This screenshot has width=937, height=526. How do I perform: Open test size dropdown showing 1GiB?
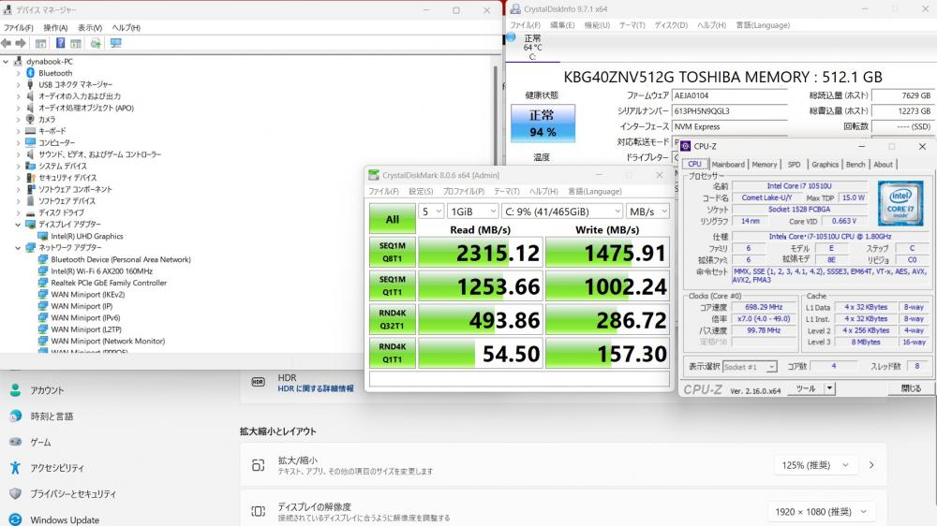tap(472, 212)
